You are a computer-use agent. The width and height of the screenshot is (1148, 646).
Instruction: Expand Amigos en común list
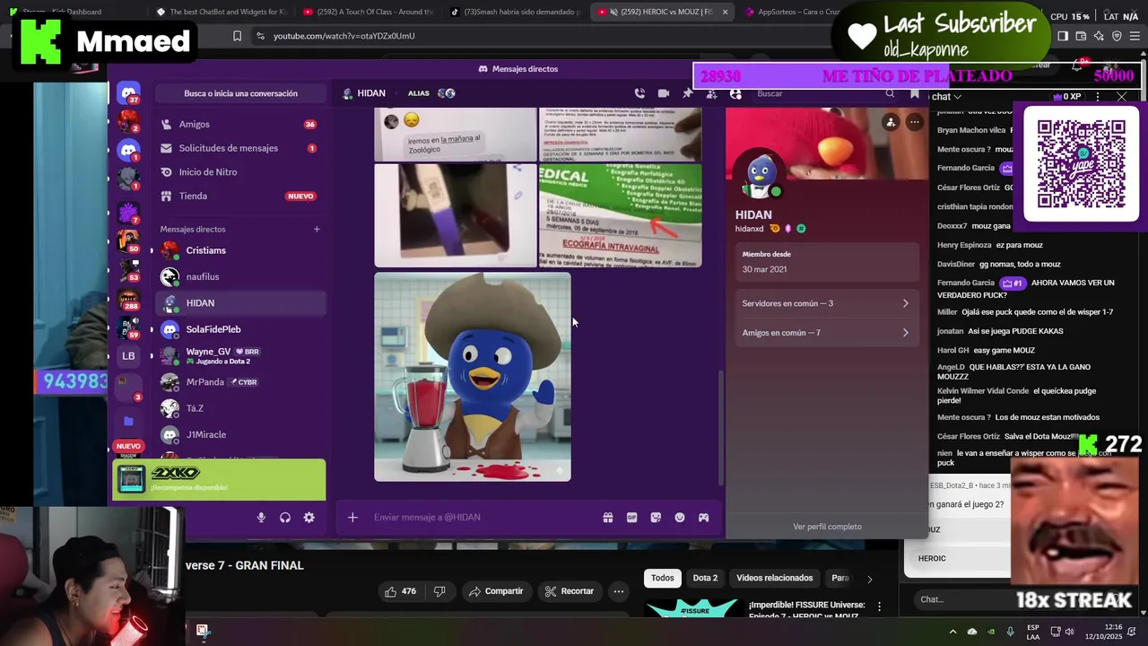click(825, 333)
